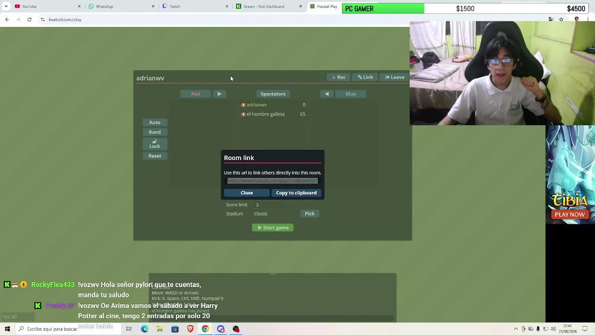Show hidden system tray icons

(516, 329)
